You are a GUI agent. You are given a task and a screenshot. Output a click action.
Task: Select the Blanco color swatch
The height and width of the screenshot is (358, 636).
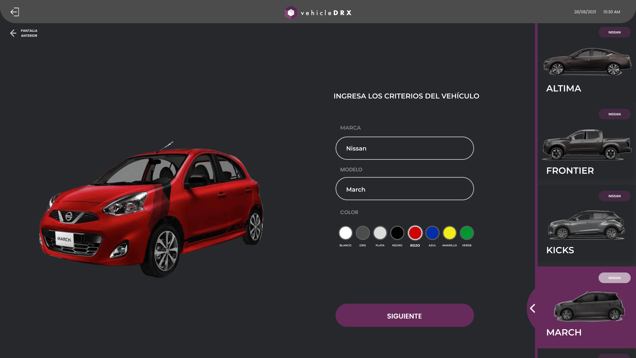pyautogui.click(x=345, y=233)
